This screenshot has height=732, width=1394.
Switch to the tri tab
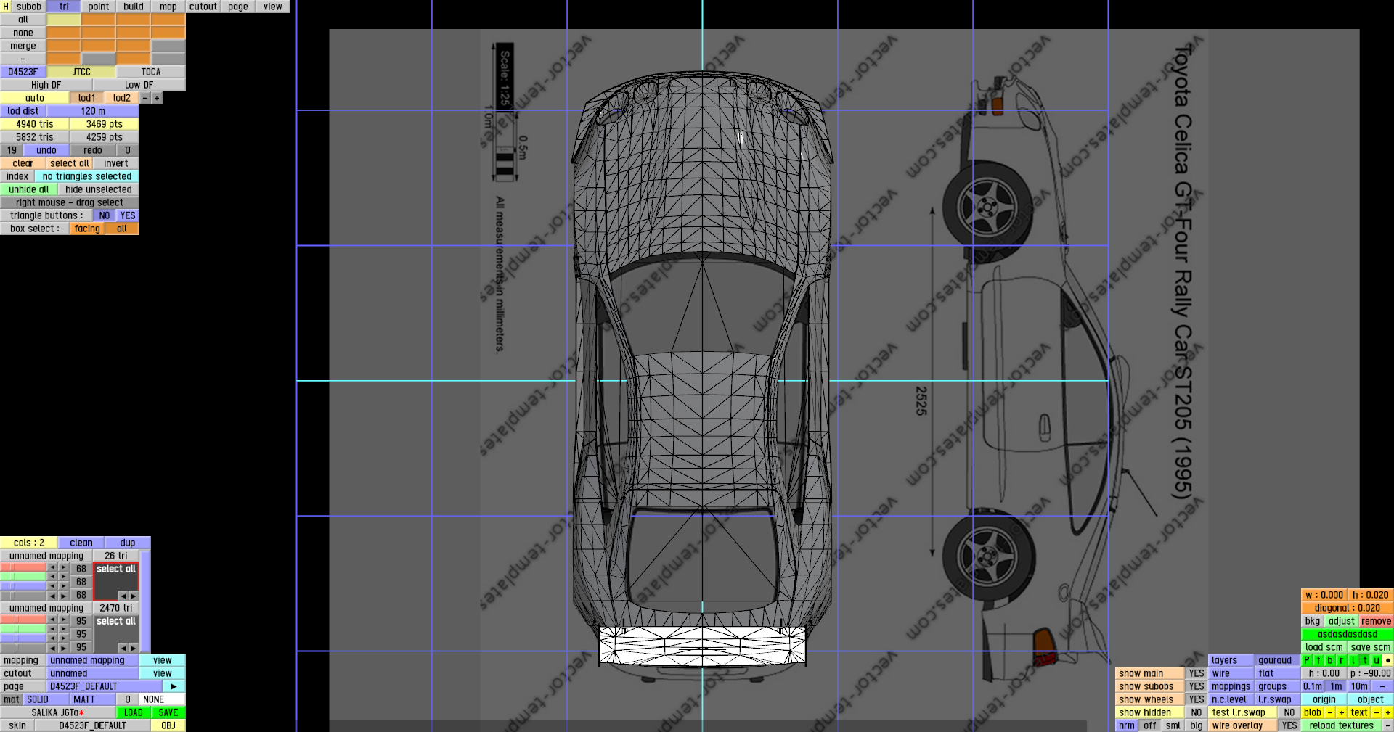tap(64, 7)
